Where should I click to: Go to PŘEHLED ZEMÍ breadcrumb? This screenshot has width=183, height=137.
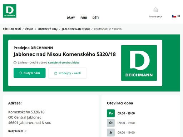tap(12, 29)
